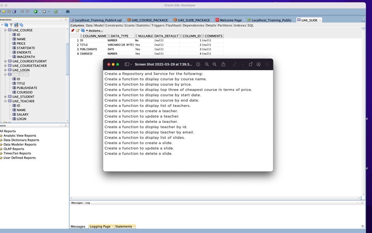Refresh the table columns grid

tap(83, 31)
